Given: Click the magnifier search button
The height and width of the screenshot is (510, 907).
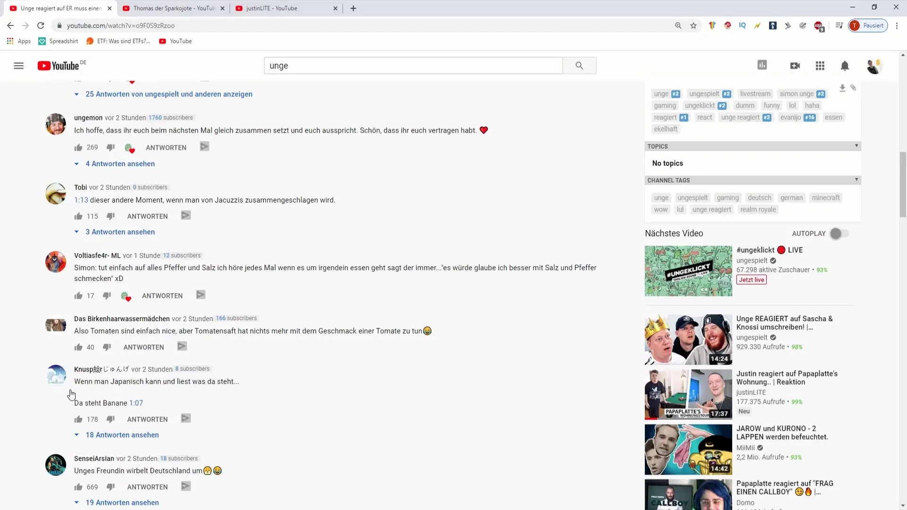Looking at the screenshot, I should pos(579,66).
